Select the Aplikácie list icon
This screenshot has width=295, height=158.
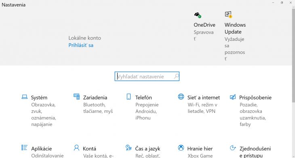click(25, 147)
